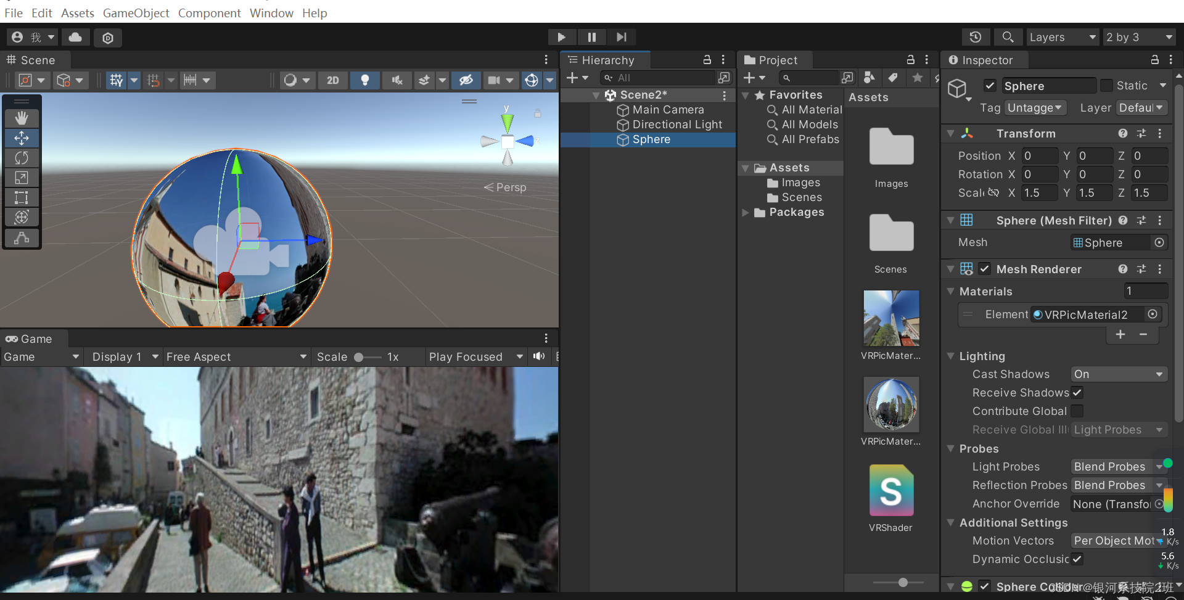Open the Cast Shadows dropdown

pyautogui.click(x=1118, y=374)
